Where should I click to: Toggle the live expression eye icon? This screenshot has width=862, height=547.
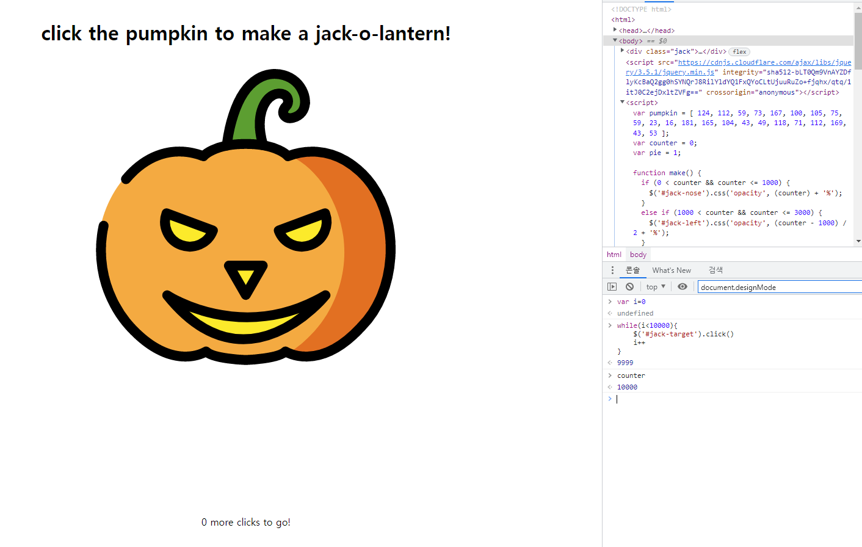[683, 287]
